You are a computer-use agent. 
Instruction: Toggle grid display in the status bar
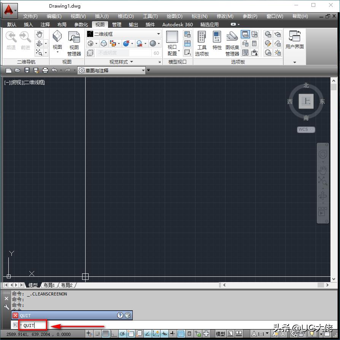coord(105,333)
